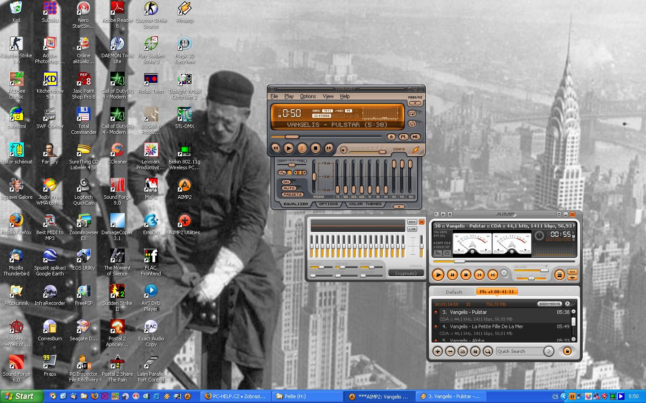Open the Winamp Options menu
The image size is (646, 403).
click(308, 96)
